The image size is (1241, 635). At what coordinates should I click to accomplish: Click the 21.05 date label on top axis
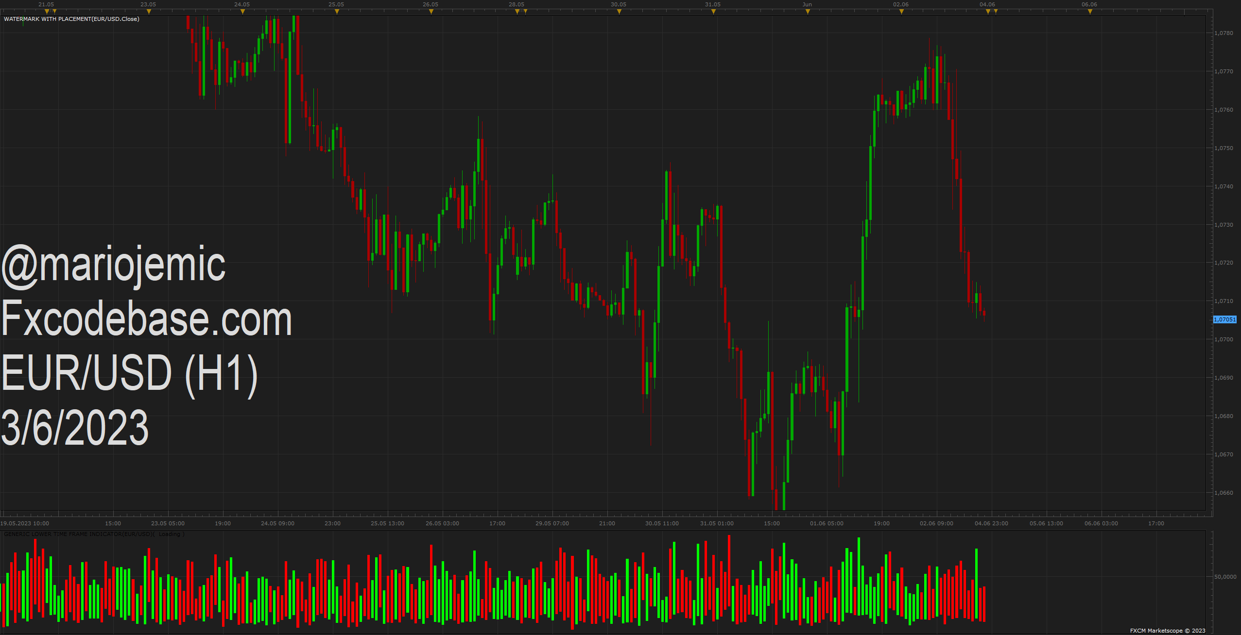coord(46,4)
